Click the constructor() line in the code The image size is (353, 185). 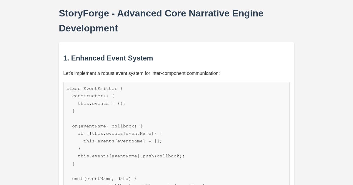point(93,96)
